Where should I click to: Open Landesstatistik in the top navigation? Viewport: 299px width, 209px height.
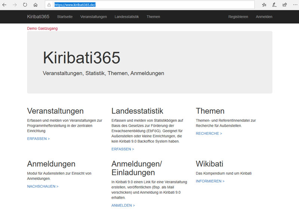(127, 17)
